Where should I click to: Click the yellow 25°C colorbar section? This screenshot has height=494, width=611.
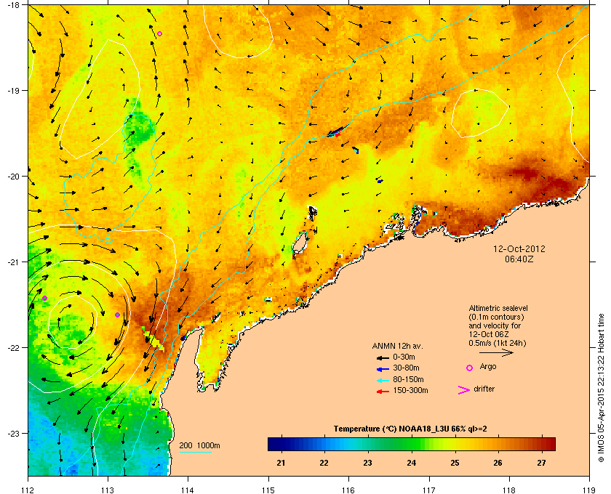click(455, 444)
